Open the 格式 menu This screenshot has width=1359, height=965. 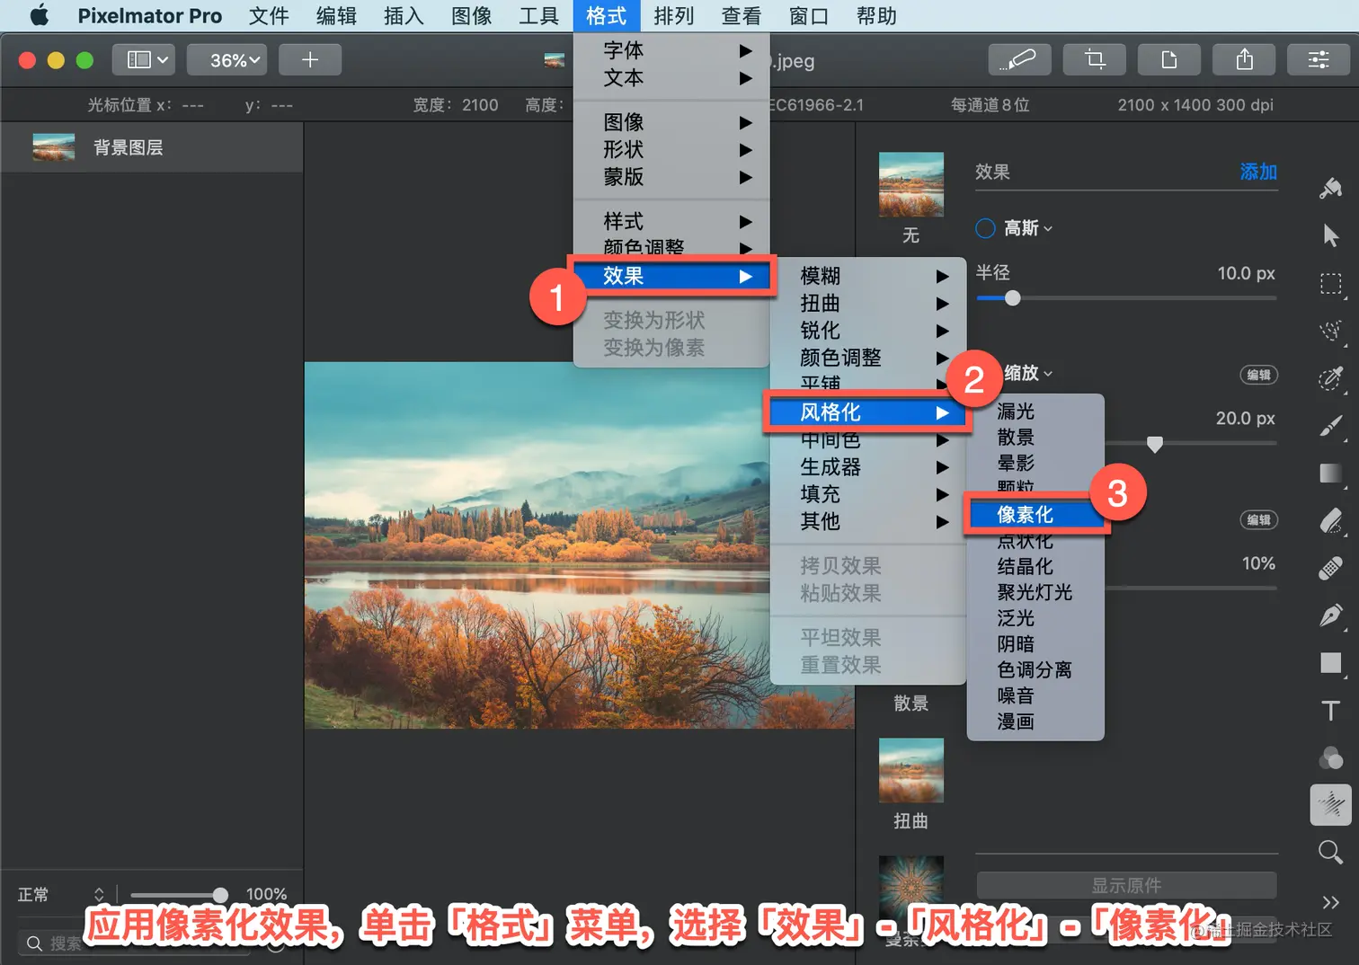pos(606,15)
